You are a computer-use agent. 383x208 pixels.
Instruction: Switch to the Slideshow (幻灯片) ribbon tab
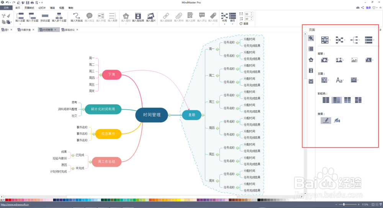pos(42,8)
